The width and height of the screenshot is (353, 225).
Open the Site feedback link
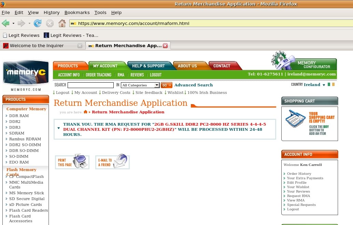(149, 93)
